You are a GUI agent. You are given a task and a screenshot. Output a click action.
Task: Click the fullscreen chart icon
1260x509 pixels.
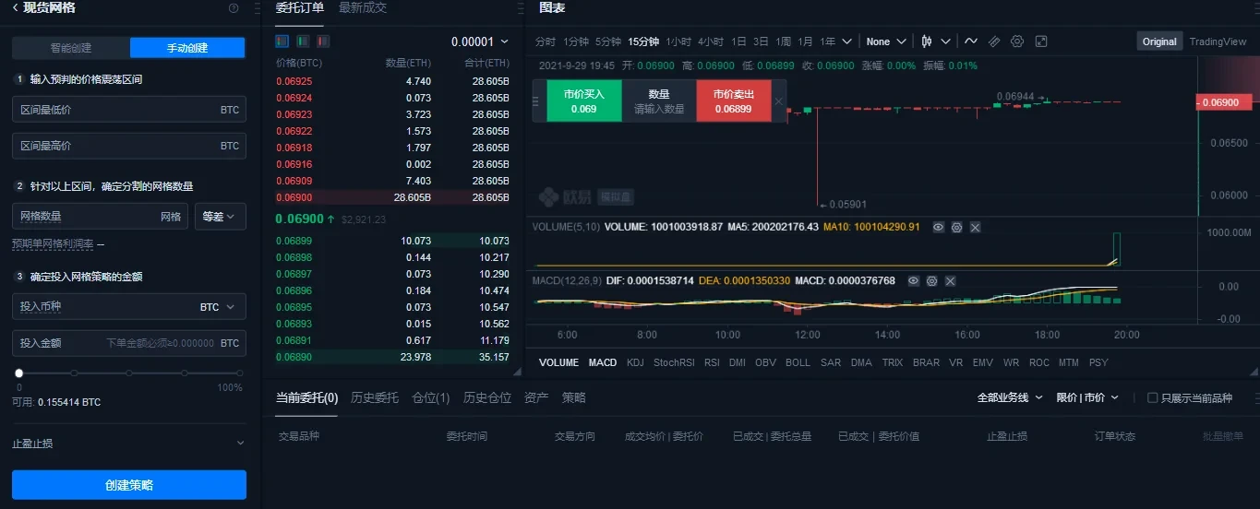tap(1041, 41)
